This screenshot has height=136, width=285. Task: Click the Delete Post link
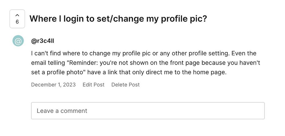[x=125, y=85]
